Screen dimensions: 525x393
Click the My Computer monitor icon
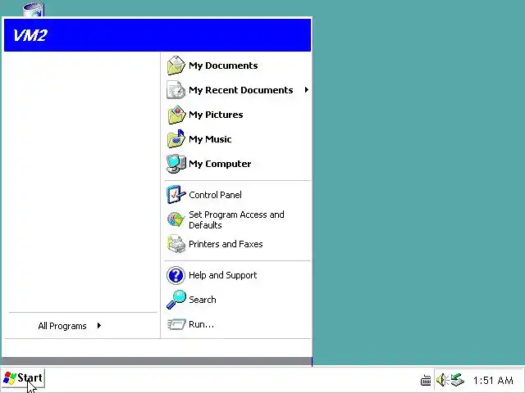[x=176, y=164]
